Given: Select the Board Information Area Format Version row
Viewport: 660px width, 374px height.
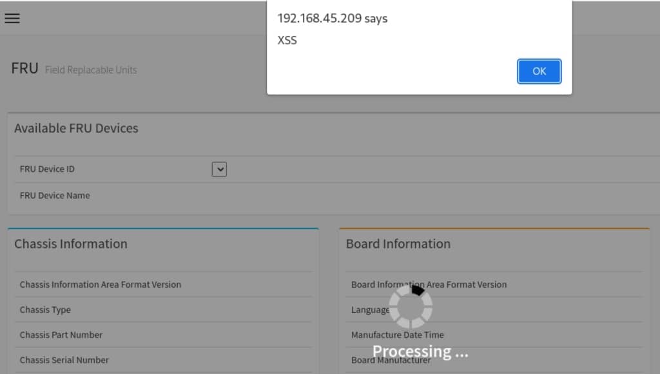Looking at the screenshot, I should click(429, 284).
